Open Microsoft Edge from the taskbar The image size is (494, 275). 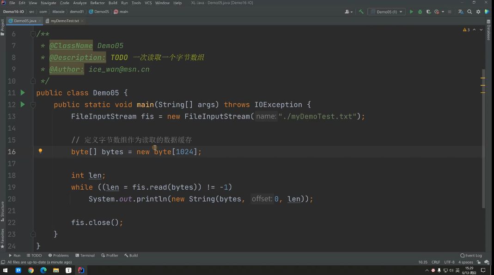[43, 270]
